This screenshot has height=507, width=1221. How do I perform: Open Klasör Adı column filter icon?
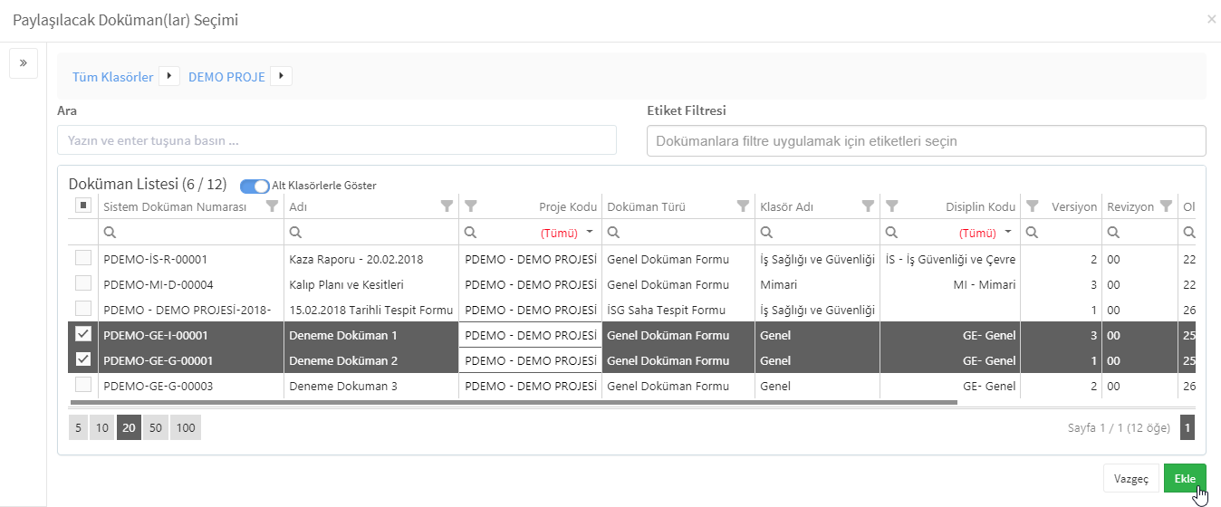tap(868, 206)
